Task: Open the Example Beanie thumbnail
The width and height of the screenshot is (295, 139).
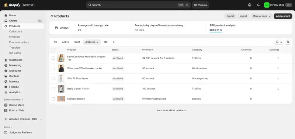Action: click(61, 99)
